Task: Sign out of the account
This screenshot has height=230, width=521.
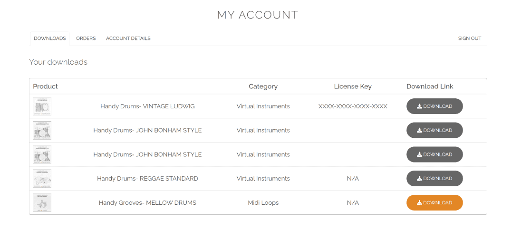Action: 469,38
